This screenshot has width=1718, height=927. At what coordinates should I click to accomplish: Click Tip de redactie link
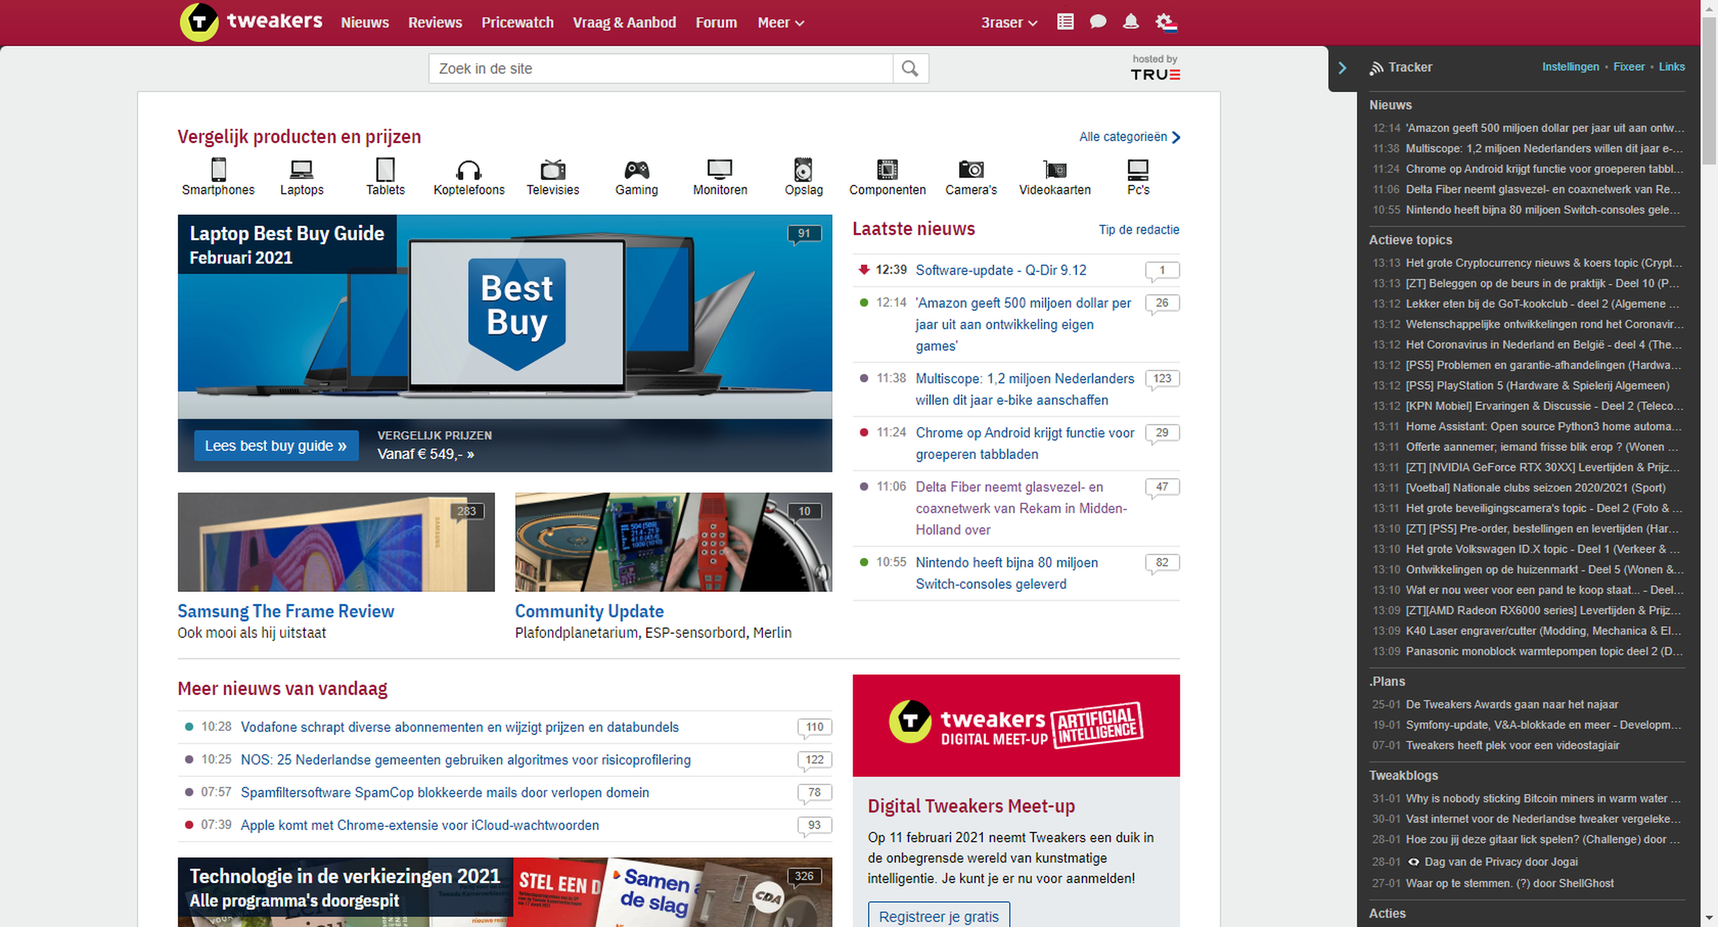click(1139, 230)
